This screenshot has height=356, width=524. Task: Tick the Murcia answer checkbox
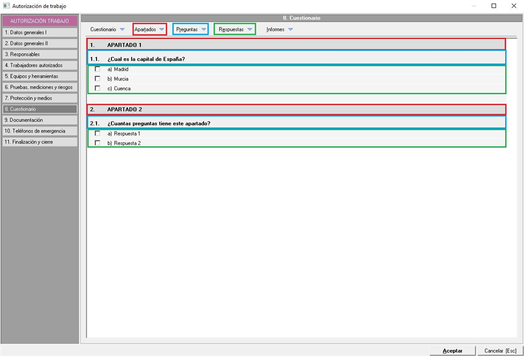[98, 79]
